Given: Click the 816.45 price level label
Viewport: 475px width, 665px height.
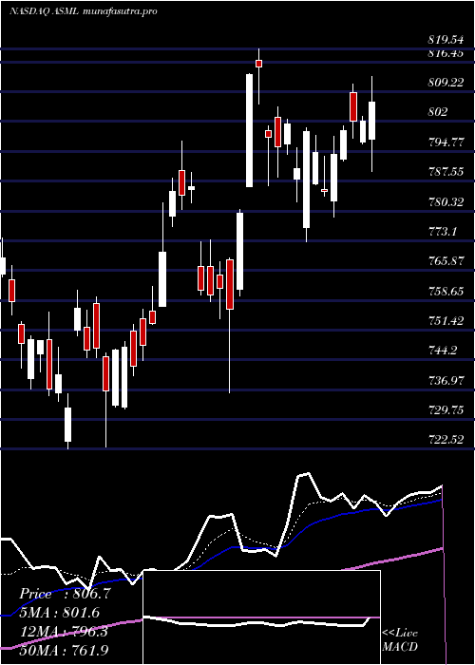Looking at the screenshot, I should tap(446, 52).
